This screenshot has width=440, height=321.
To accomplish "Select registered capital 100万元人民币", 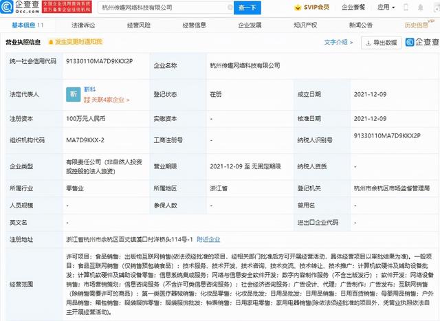I will 85,119.
